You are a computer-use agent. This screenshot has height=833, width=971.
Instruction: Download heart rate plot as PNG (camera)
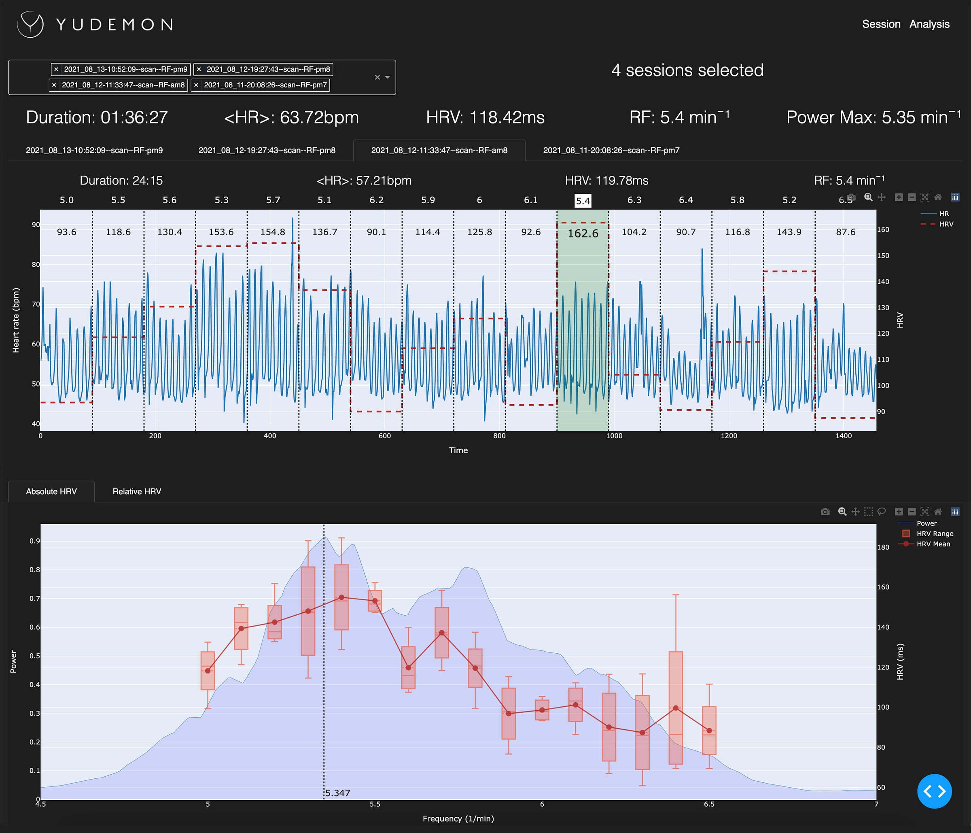coord(852,198)
